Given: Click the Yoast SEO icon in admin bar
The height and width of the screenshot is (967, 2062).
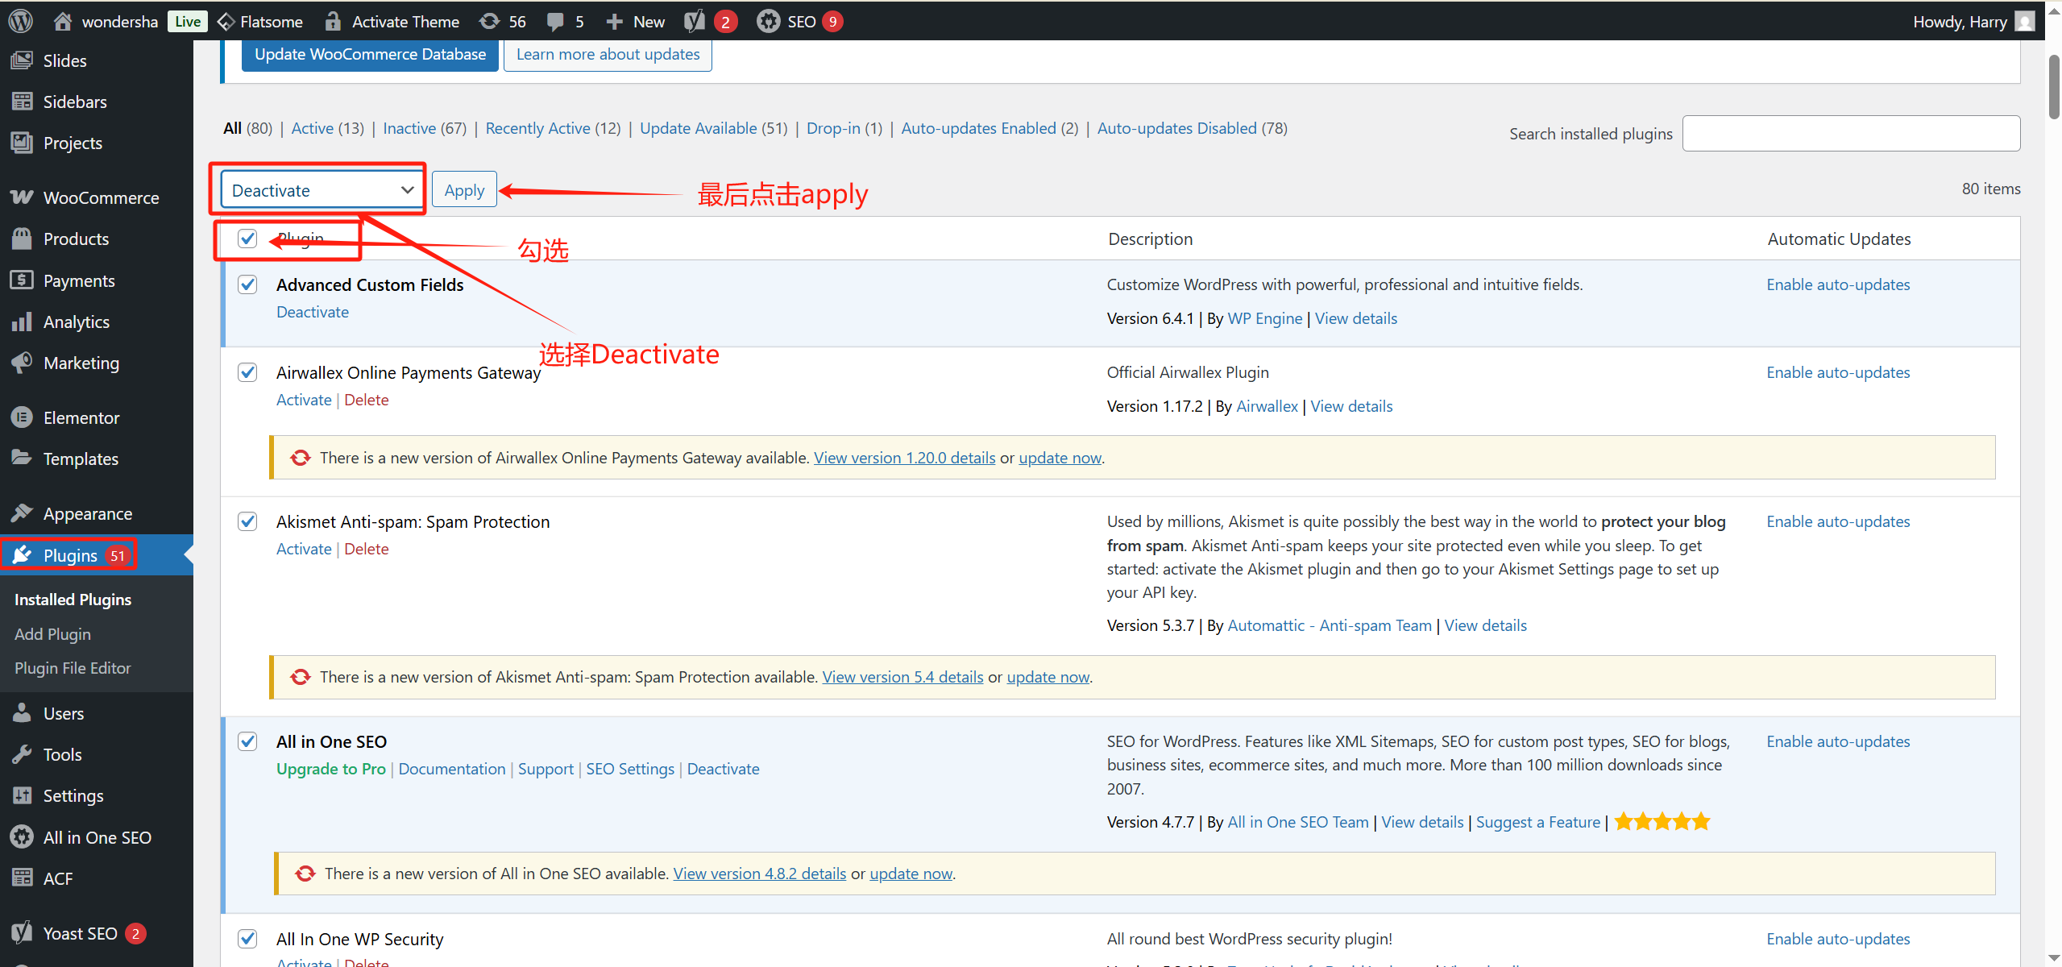Looking at the screenshot, I should point(693,21).
